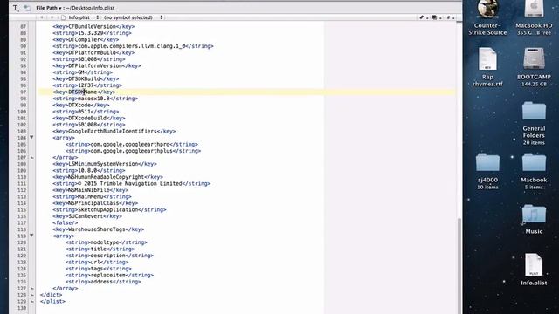Click the fold end marker at line 128
The image size is (559, 314).
[31, 295]
